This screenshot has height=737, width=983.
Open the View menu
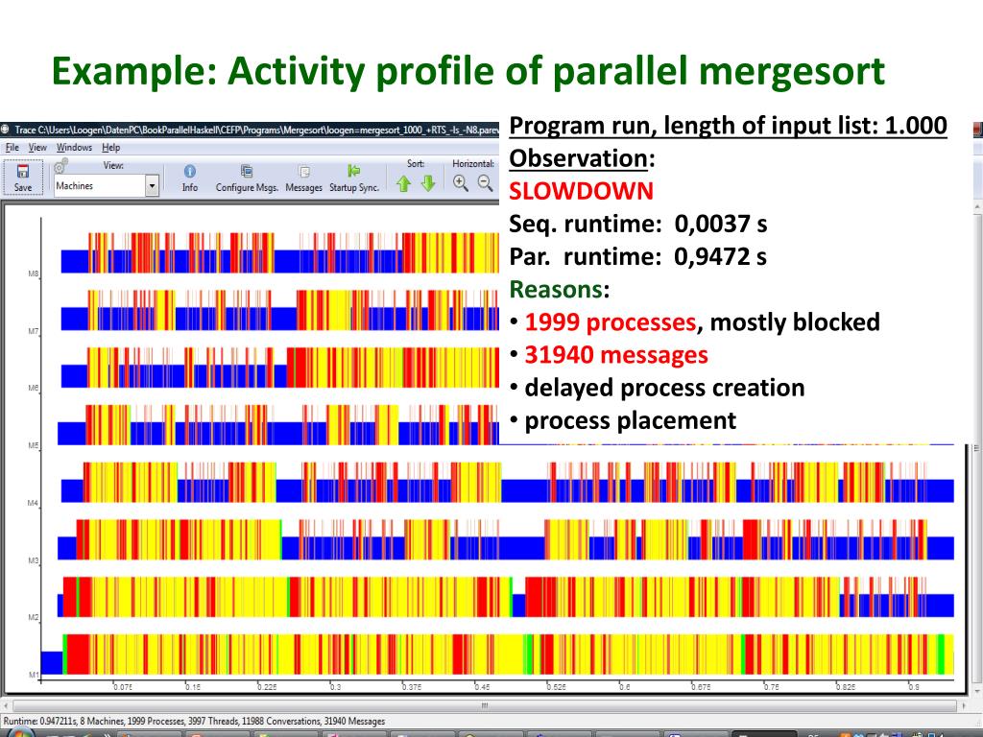(x=37, y=147)
